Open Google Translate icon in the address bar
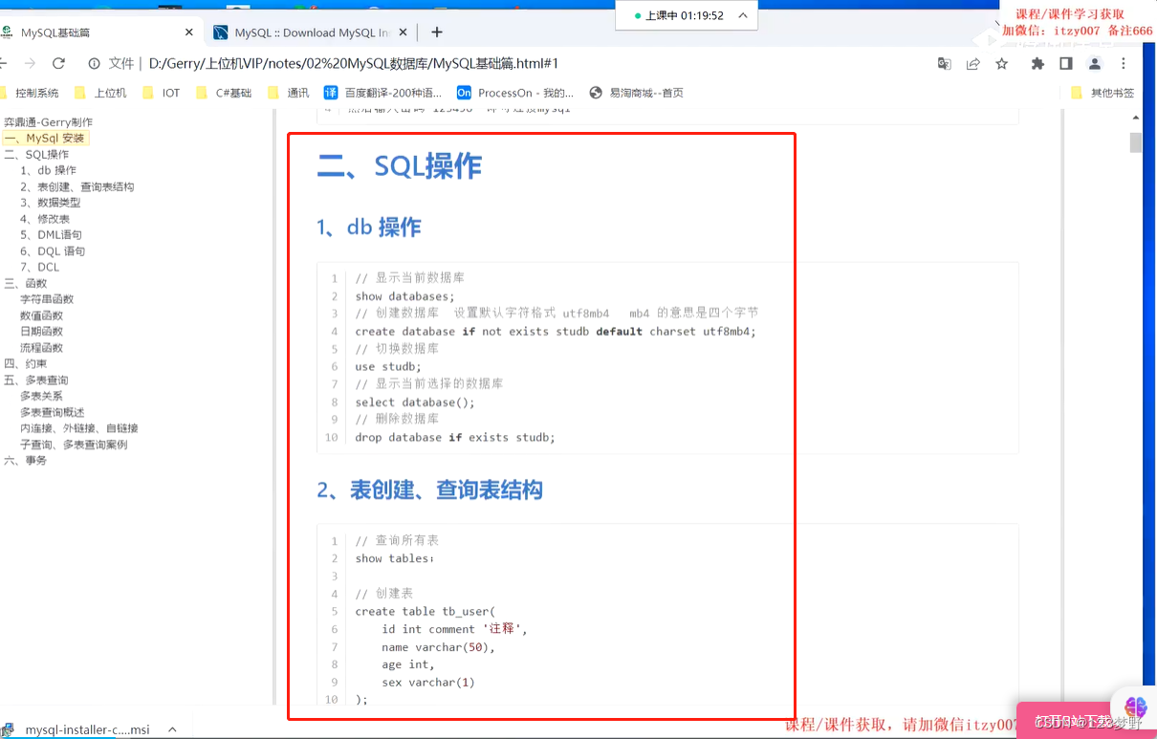The height and width of the screenshot is (739, 1157). click(944, 63)
